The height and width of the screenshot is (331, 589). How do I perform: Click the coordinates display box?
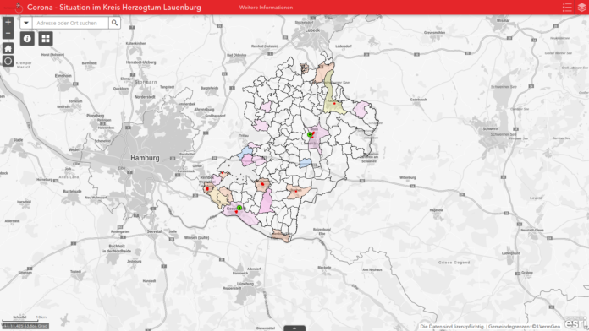(25, 326)
